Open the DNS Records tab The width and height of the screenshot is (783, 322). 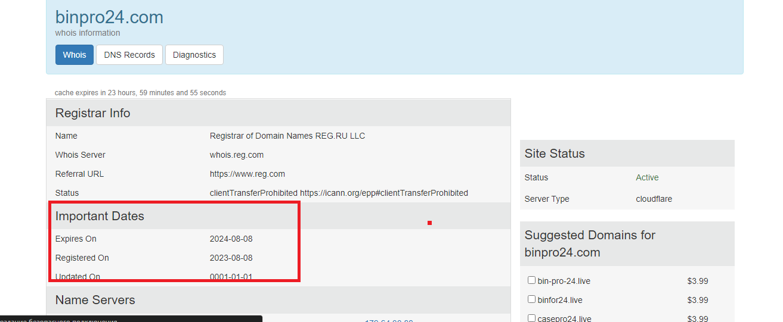(x=129, y=55)
